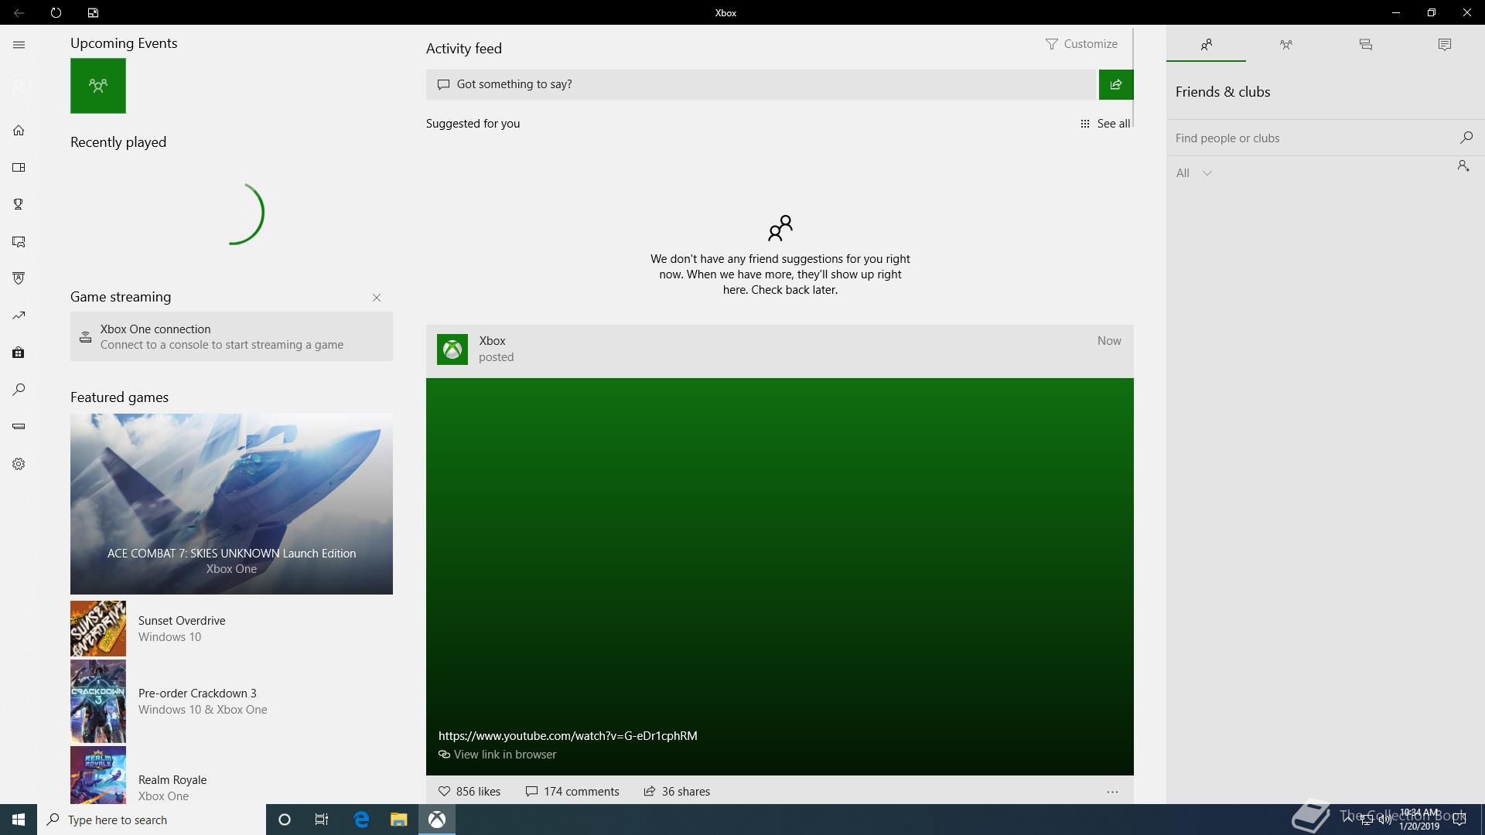The image size is (1485, 835).
Task: Click the Find people or clubs field
Action: [x=1311, y=138]
